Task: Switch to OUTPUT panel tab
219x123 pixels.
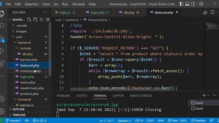Action: coord(82,96)
